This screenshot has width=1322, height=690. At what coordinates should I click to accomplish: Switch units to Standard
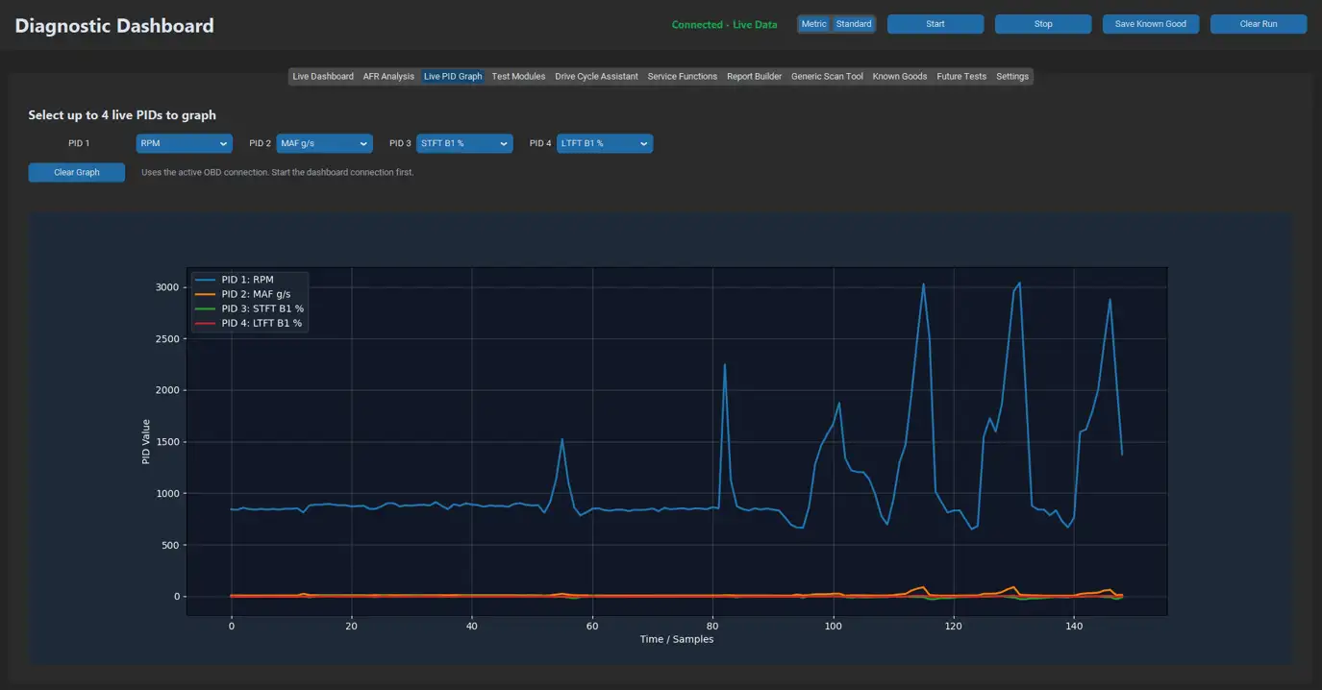point(853,24)
